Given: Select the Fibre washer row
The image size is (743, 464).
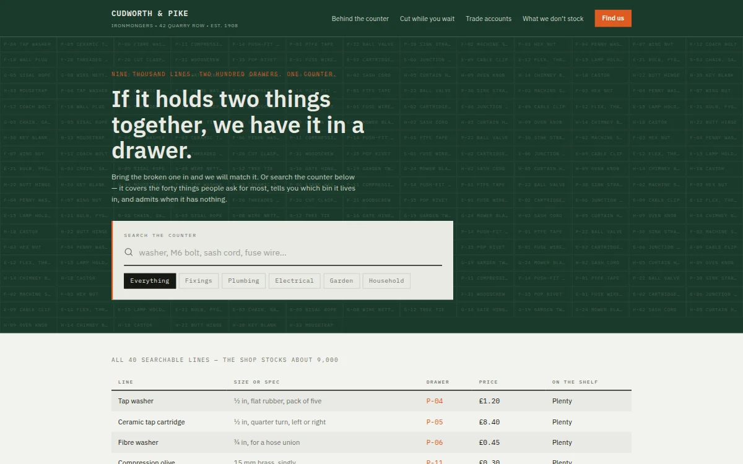Looking at the screenshot, I should click(x=371, y=442).
